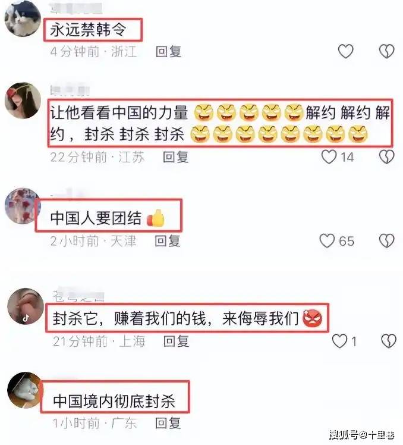Like the 中国人要团结 comment with 65 likes

[327, 241]
